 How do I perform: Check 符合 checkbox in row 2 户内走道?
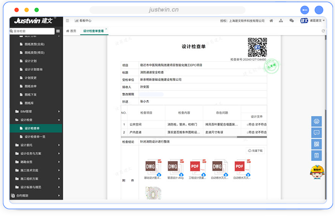point(247,132)
